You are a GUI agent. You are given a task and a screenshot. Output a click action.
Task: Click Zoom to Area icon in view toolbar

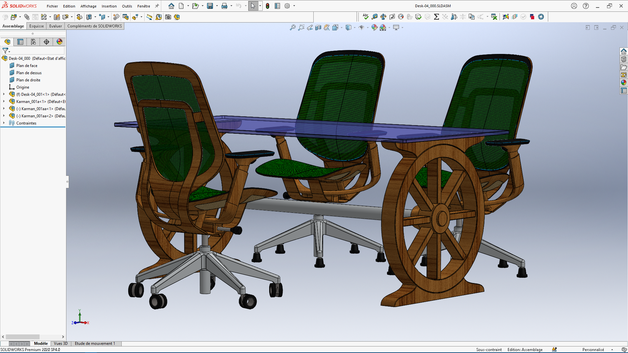pos(301,28)
